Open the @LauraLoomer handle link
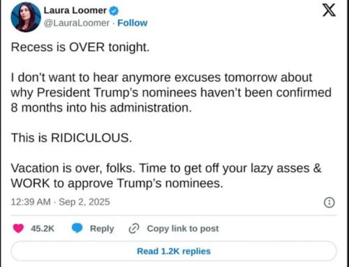Screen dimensions: 349x267 pos(76,23)
